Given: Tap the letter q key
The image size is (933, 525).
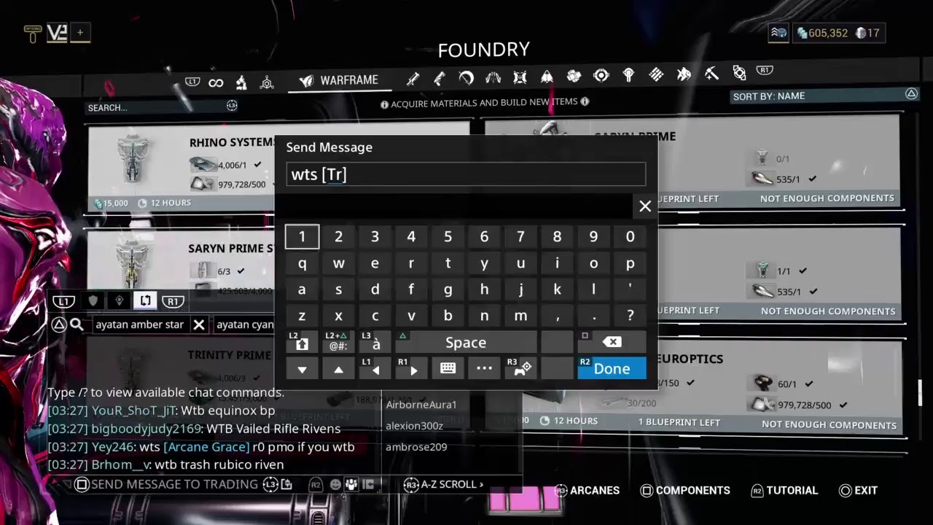Looking at the screenshot, I should click(302, 263).
